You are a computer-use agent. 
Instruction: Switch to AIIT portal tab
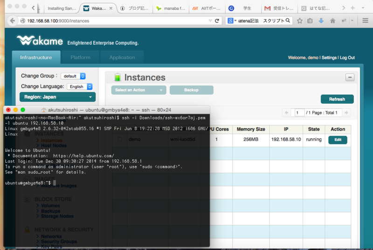click(207, 8)
